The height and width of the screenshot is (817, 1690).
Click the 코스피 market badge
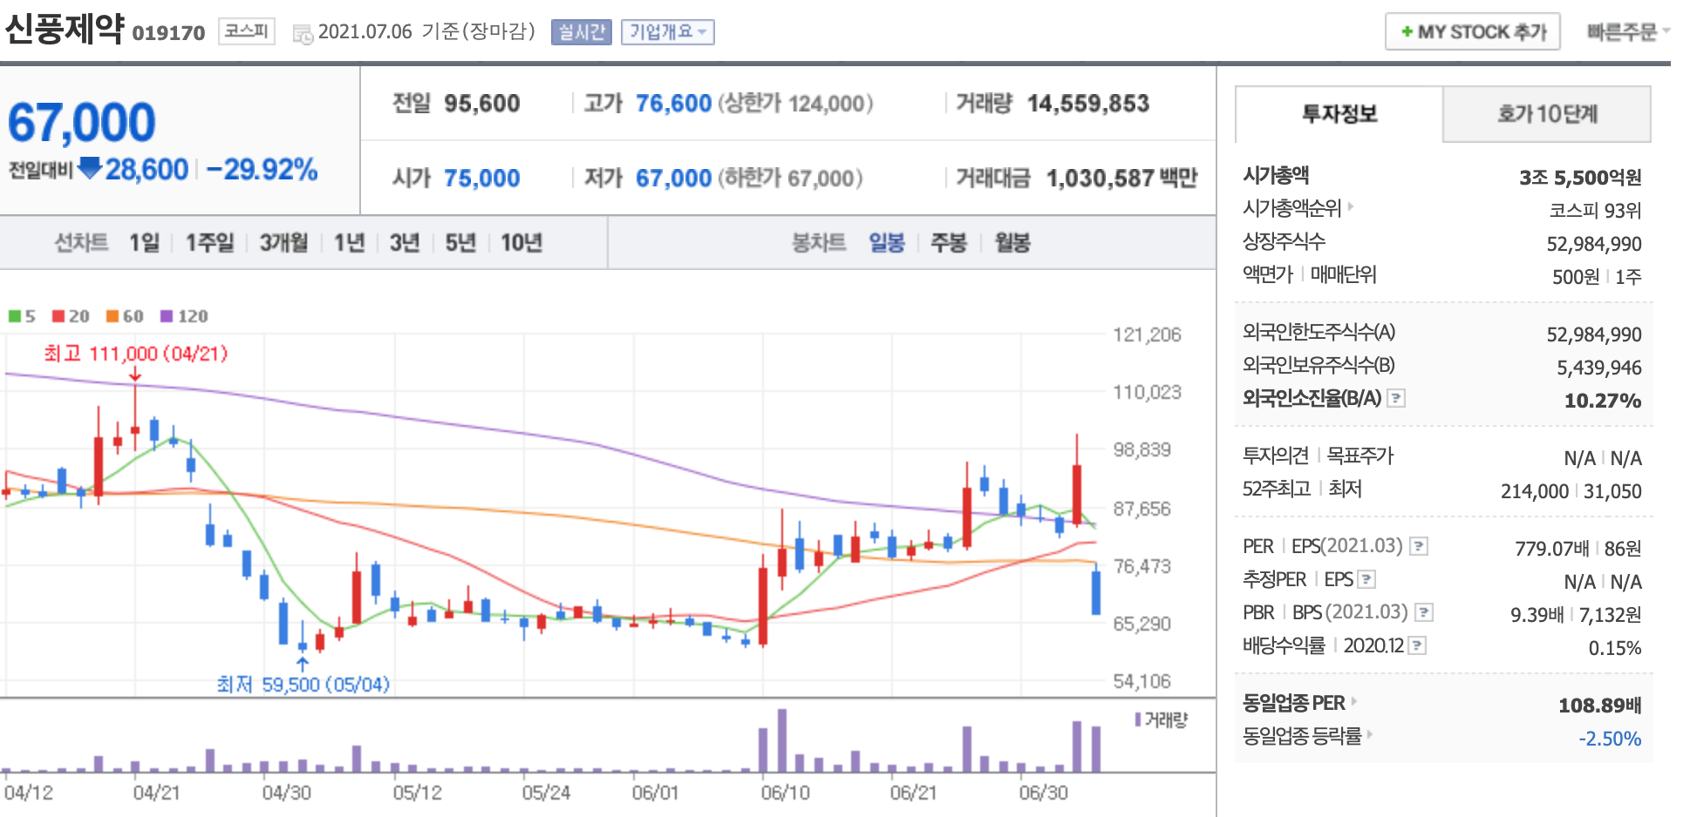(247, 31)
